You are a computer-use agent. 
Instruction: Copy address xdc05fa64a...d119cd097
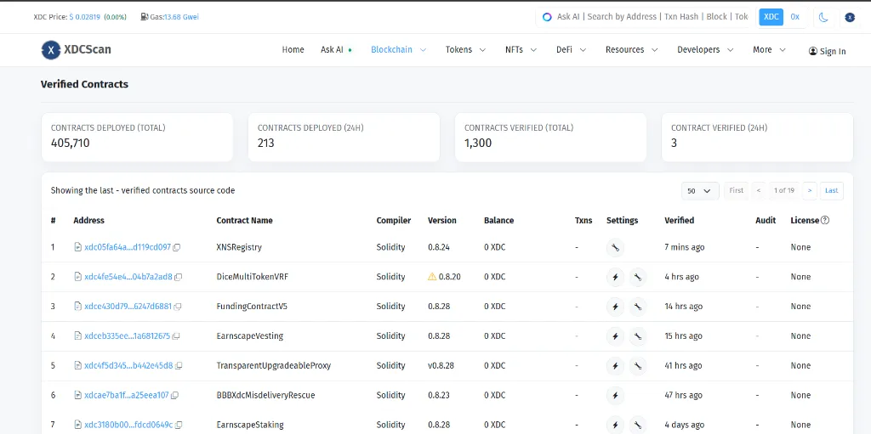tap(177, 247)
